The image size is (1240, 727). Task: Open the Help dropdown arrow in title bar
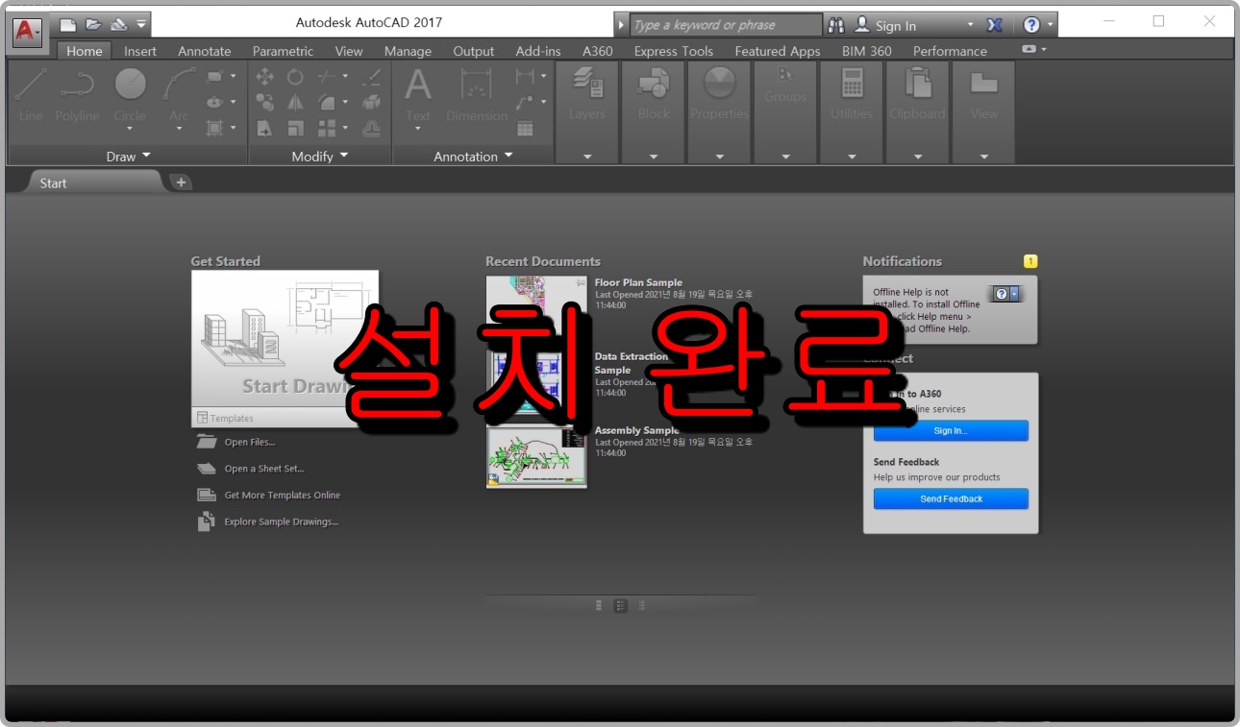click(1050, 25)
